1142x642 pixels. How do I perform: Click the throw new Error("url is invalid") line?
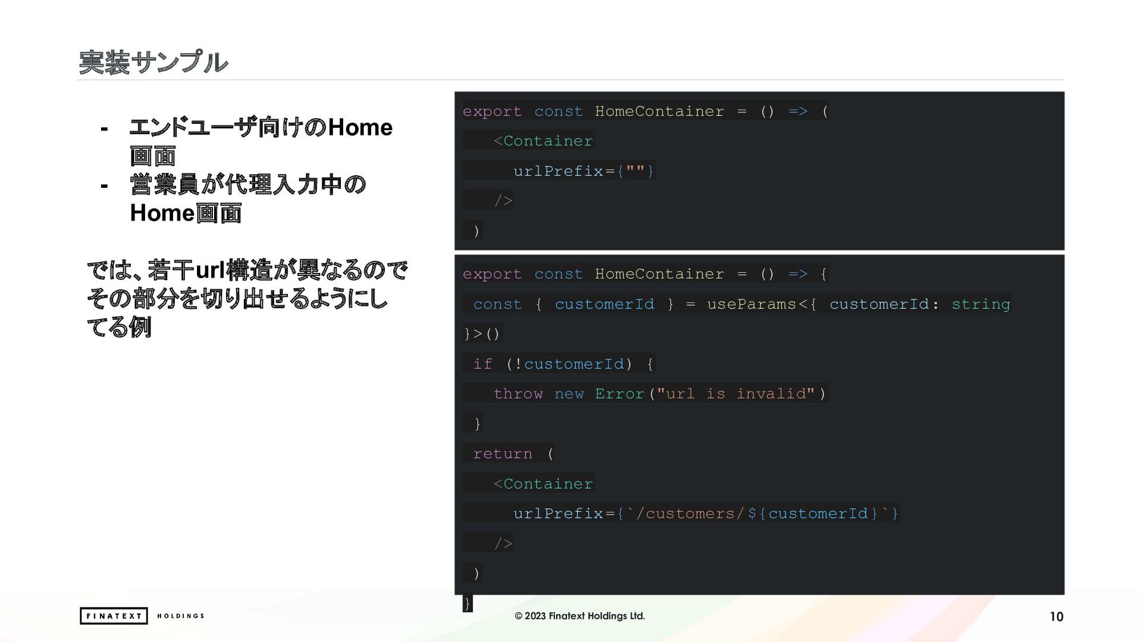click(660, 394)
